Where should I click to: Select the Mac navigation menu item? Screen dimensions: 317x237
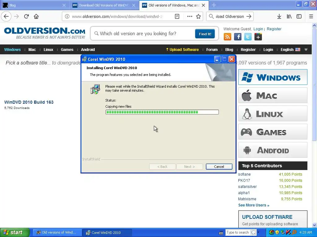click(x=32, y=50)
